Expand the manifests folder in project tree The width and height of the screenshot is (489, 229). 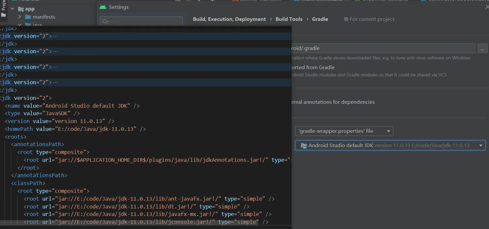(20, 17)
